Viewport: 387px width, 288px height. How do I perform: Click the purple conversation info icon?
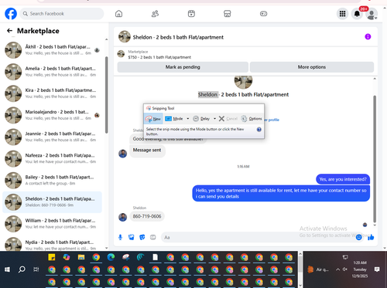coord(368,36)
